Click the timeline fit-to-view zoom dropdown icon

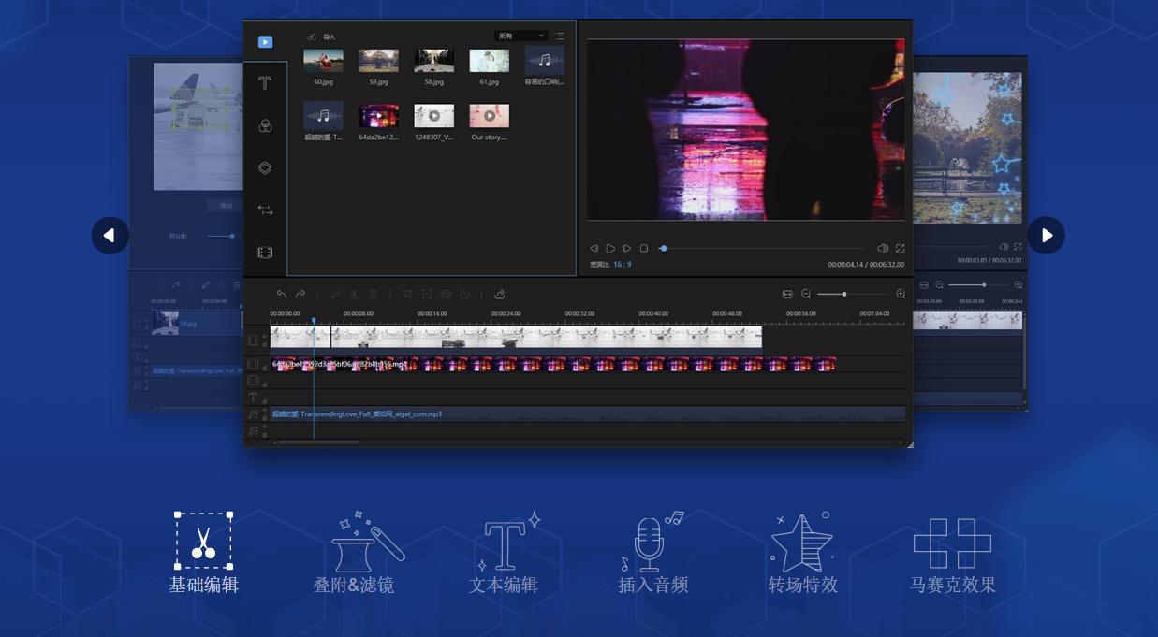point(785,293)
